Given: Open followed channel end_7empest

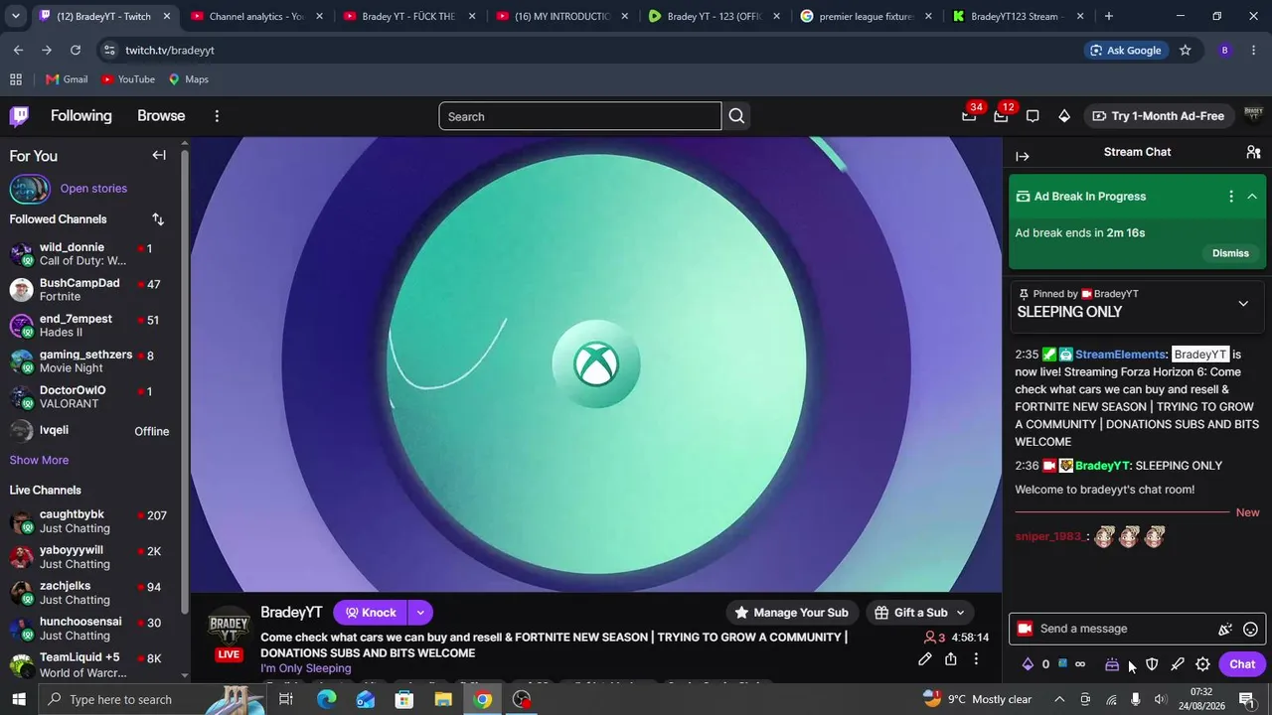Looking at the screenshot, I should click(x=89, y=326).
